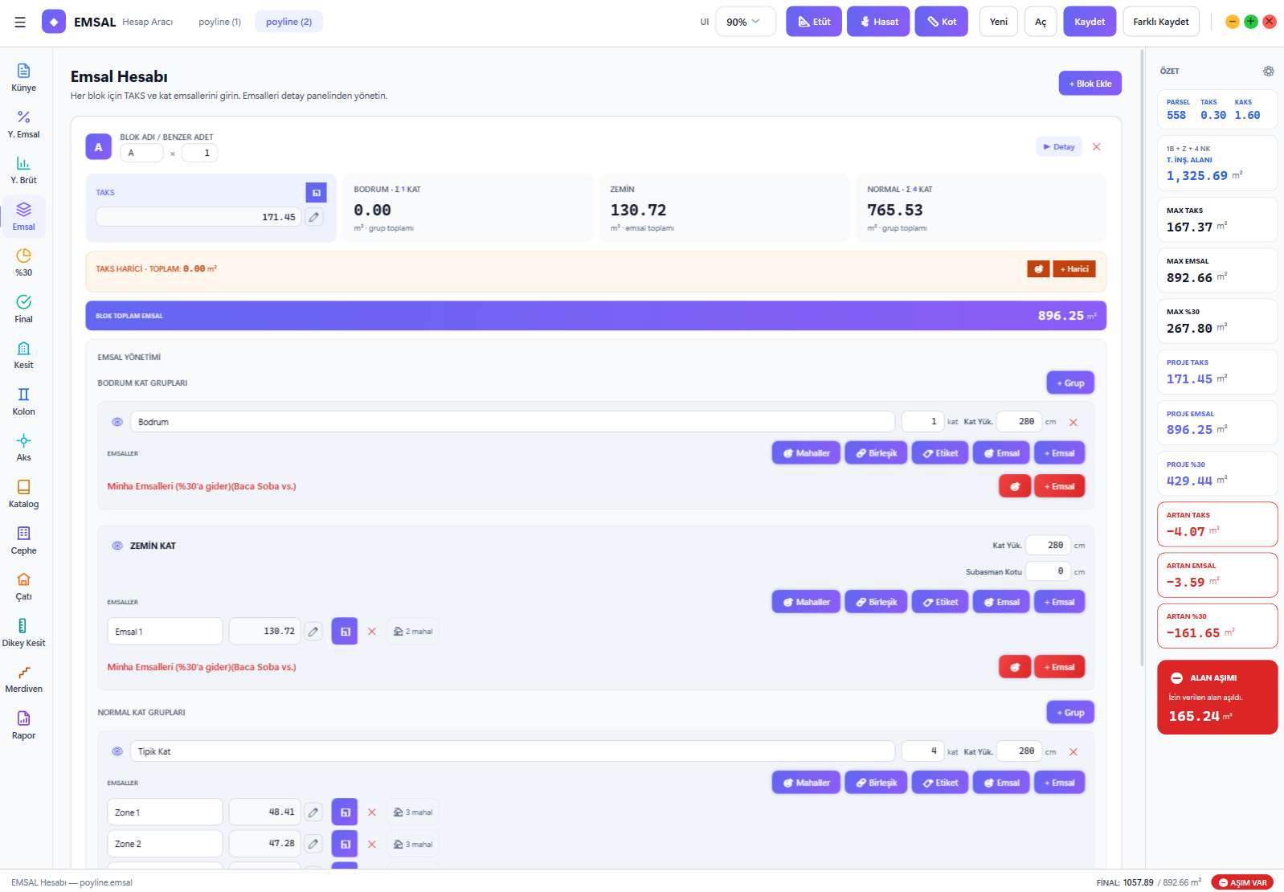1284x892 pixels.
Task: Add a Normal kat group
Action: [1070, 712]
